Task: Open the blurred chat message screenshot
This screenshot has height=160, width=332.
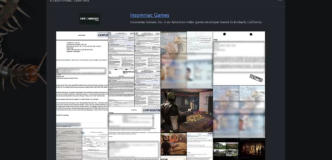Action: pos(239,58)
